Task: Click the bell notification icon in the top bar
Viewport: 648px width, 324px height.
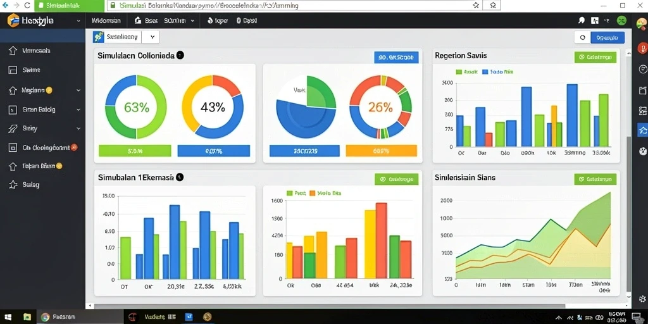Action: coord(582,20)
